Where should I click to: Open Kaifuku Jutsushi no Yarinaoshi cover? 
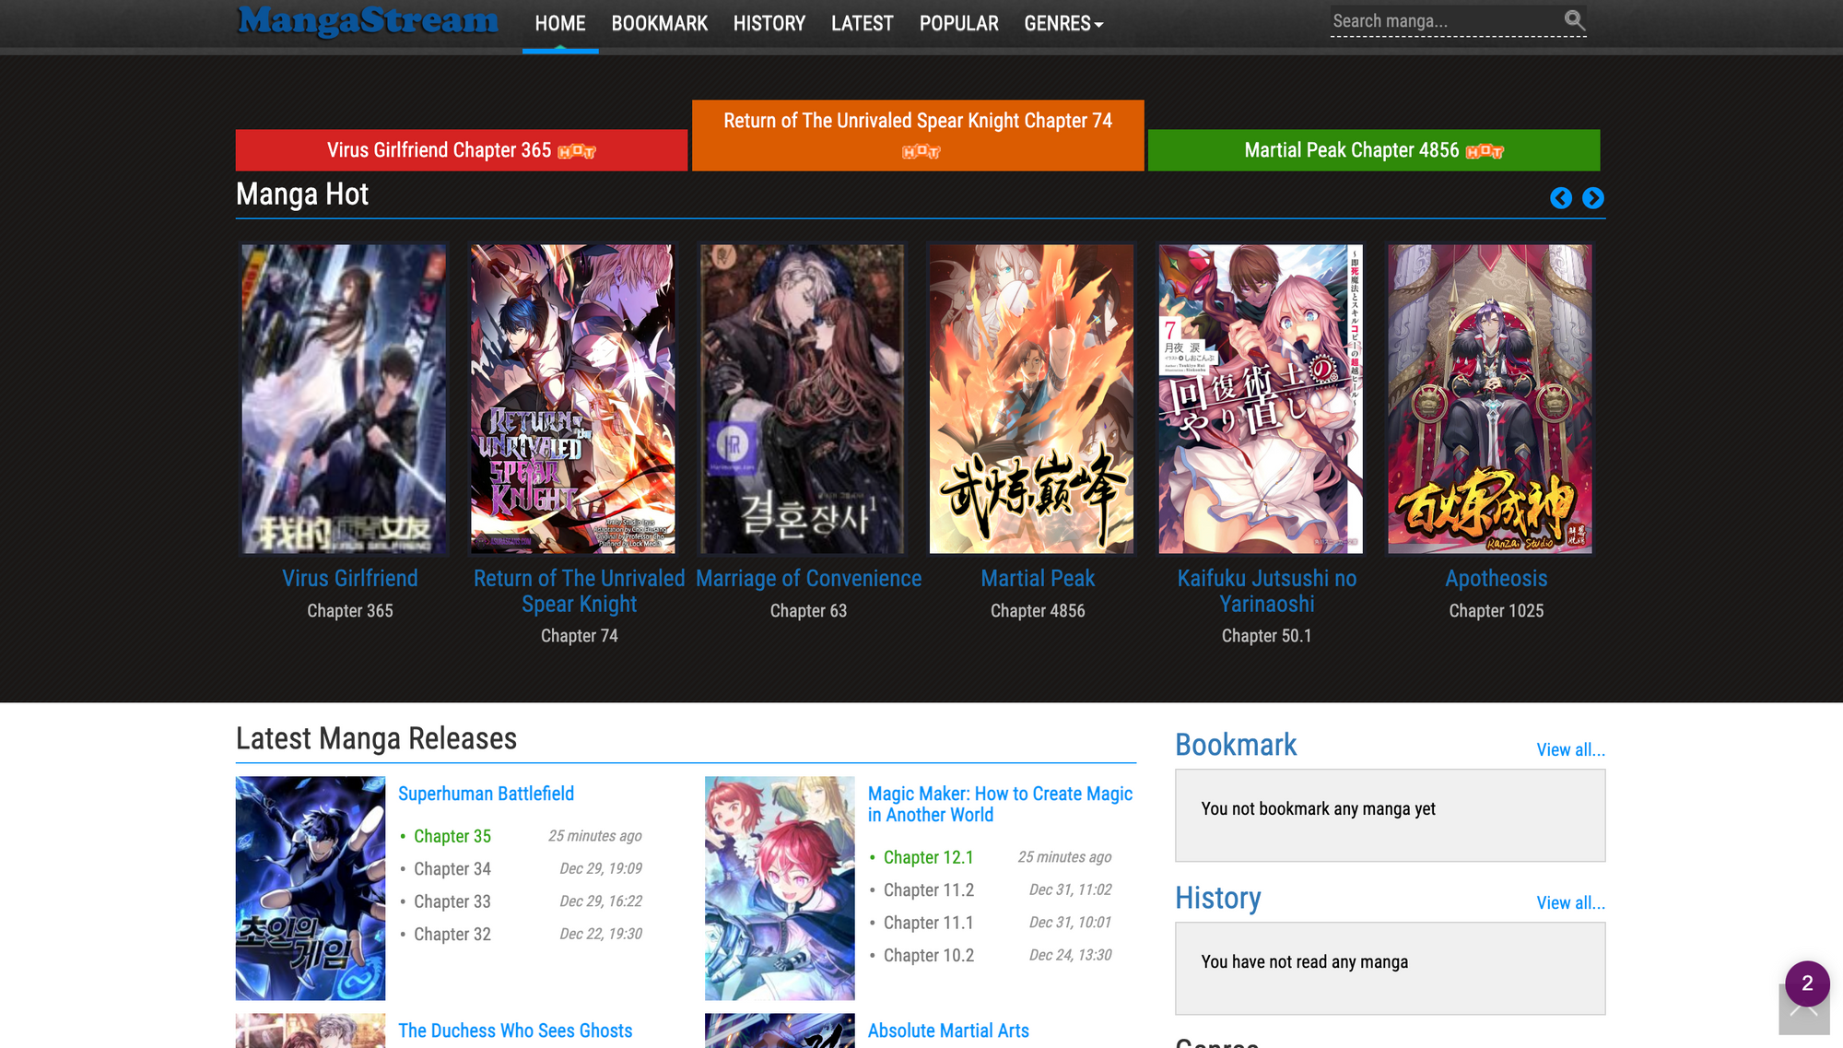pyautogui.click(x=1261, y=399)
